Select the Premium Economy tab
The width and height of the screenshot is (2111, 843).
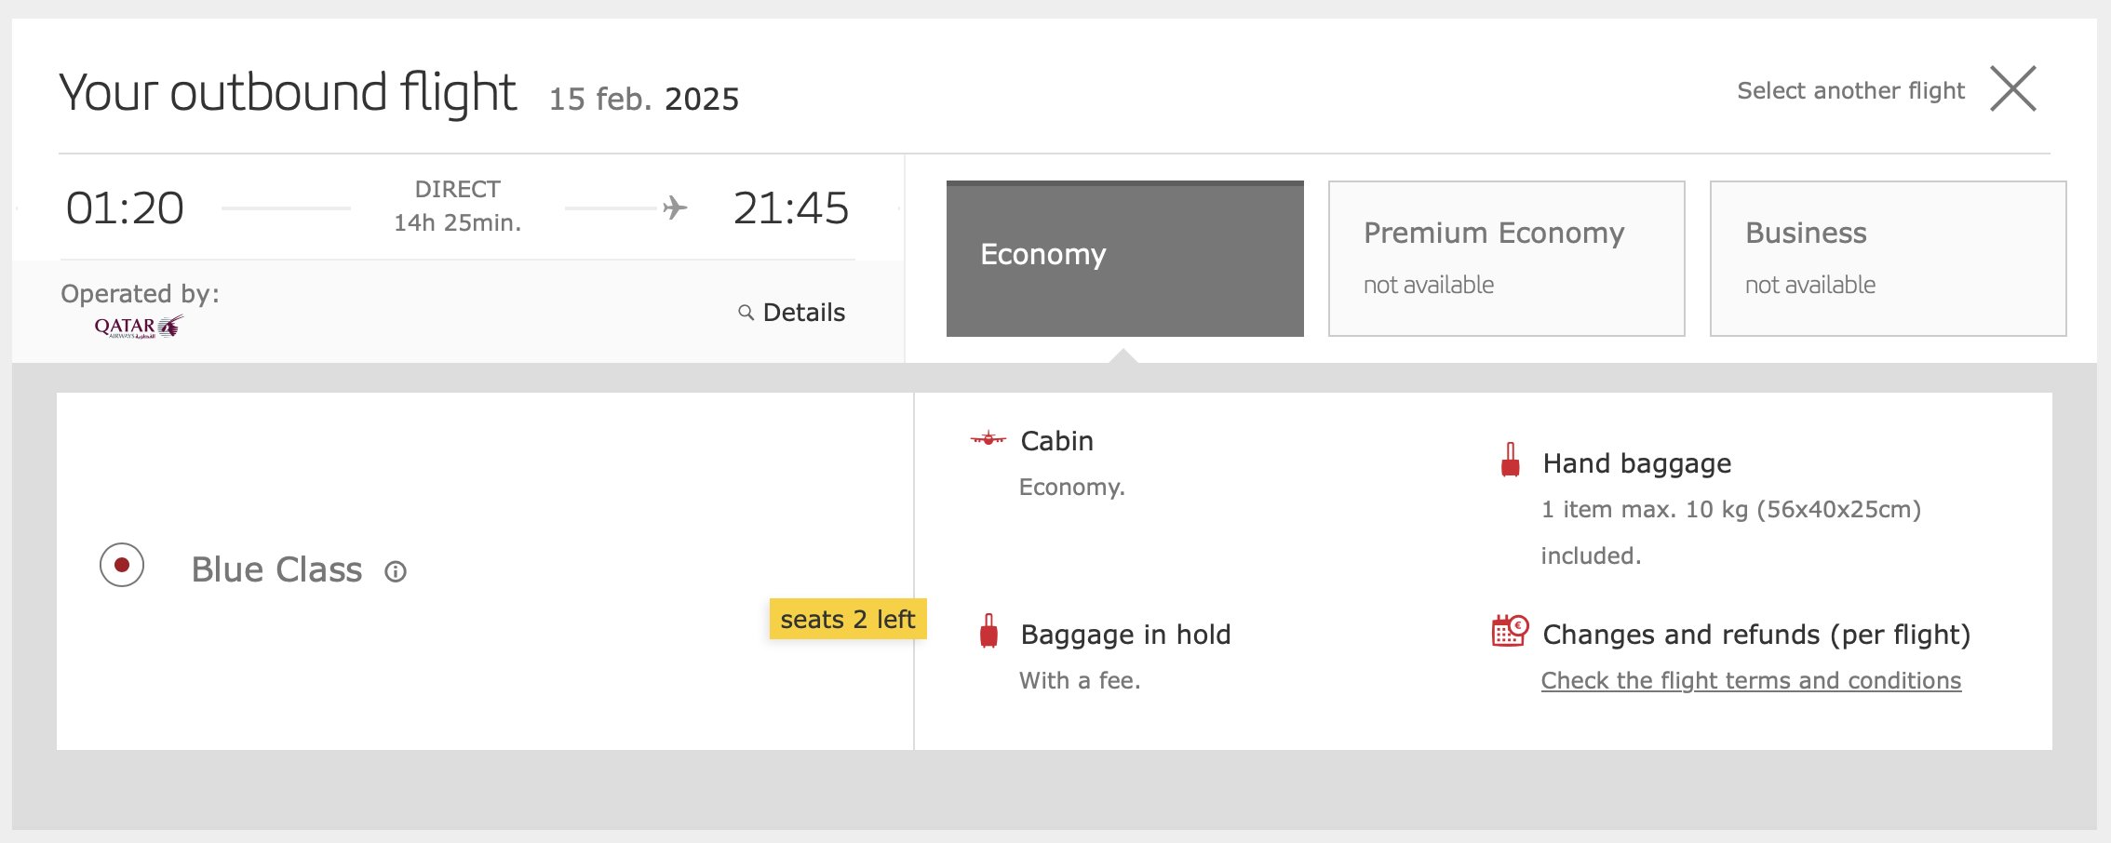pos(1506,259)
